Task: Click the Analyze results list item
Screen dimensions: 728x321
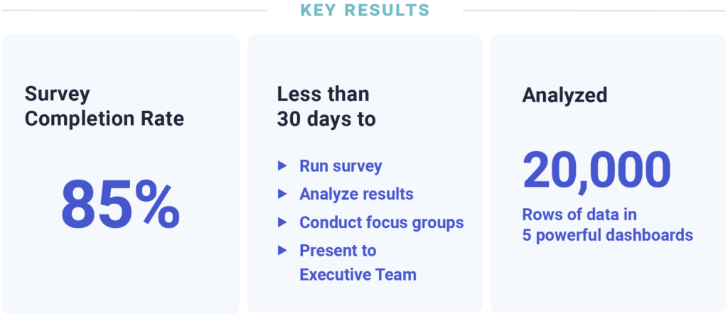Action: (357, 194)
